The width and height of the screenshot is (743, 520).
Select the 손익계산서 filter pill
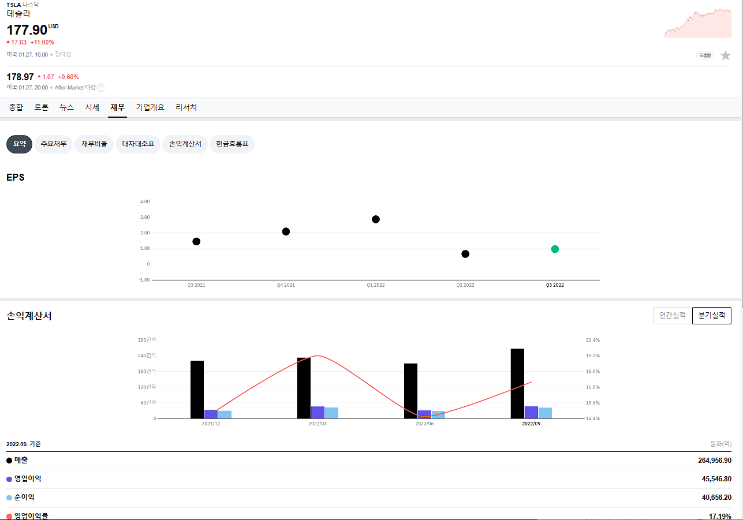(185, 144)
